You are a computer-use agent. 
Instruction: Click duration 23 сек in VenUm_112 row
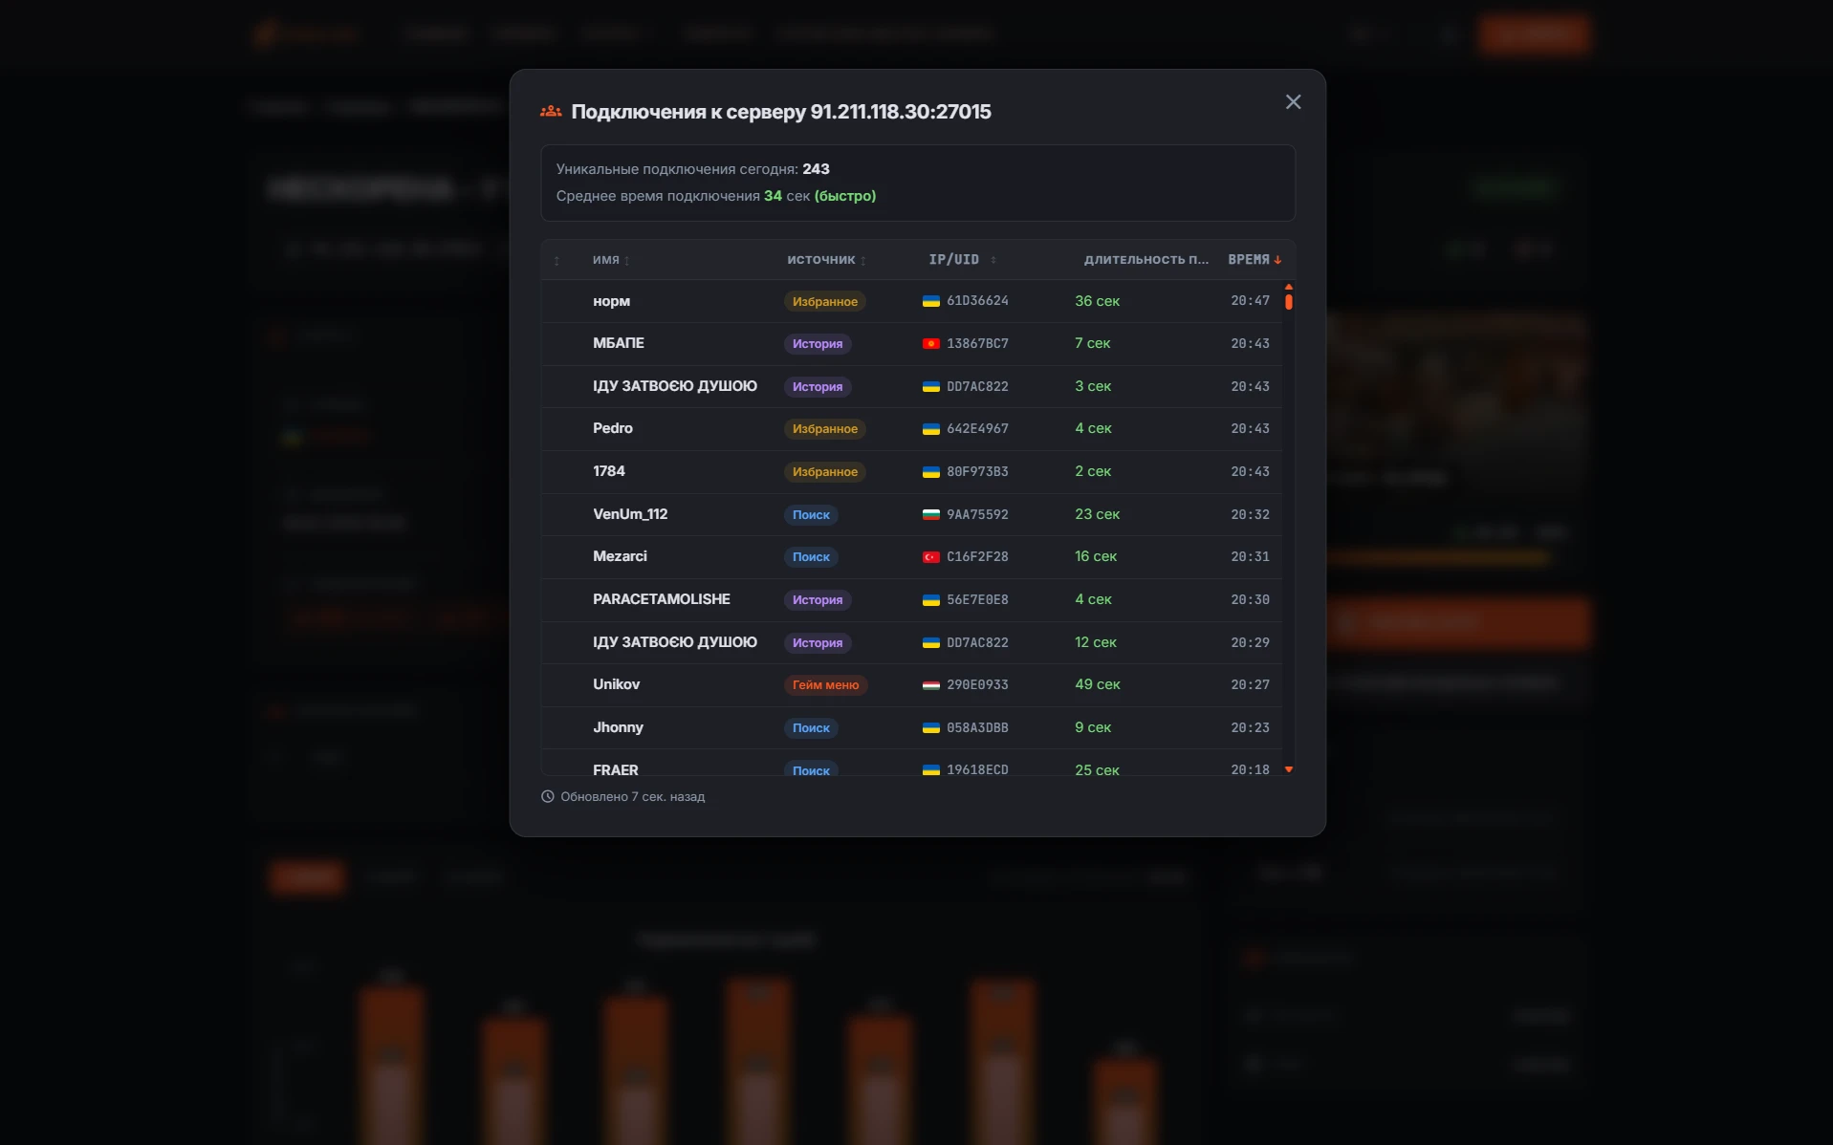point(1097,514)
